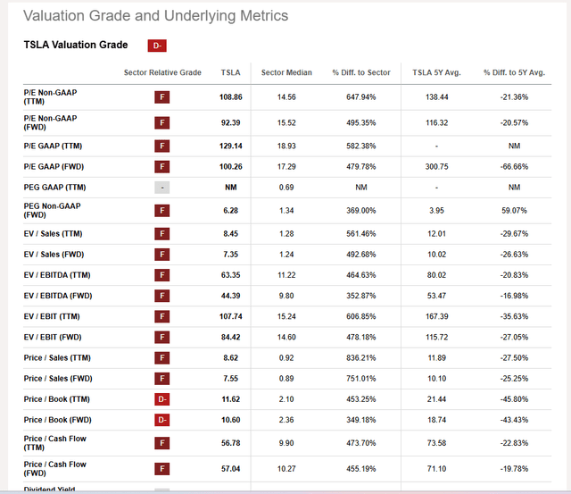The image size is (571, 494).
Task: Open the P/E GAAP (TTM) metric label
Action: (x=53, y=147)
